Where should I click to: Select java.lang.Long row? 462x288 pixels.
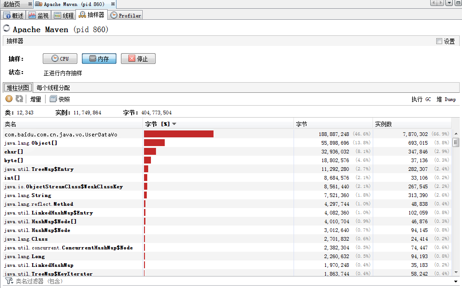(227, 256)
